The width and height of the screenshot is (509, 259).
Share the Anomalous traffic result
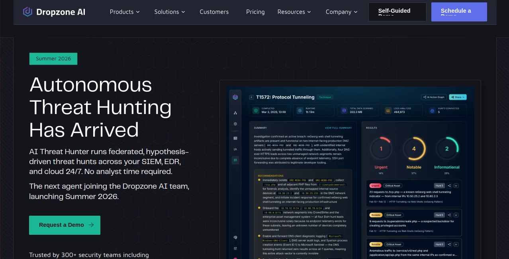(449, 244)
